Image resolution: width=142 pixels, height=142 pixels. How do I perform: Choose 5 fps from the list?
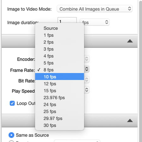(x=60, y=63)
